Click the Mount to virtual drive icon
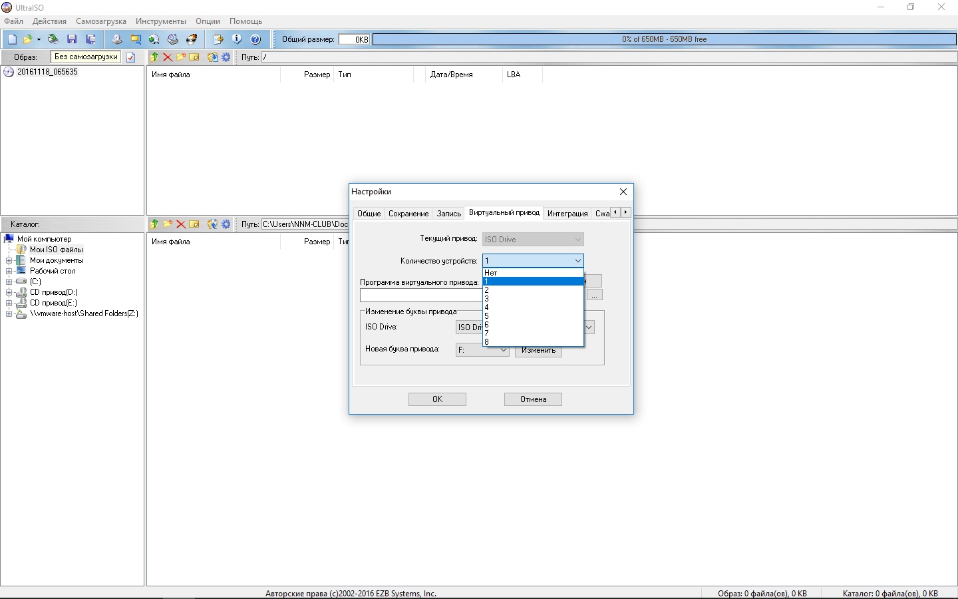The width and height of the screenshot is (958, 599). click(173, 39)
